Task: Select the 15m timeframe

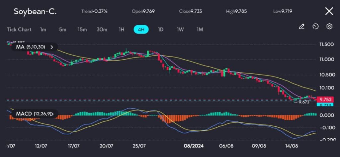Action: click(x=82, y=30)
